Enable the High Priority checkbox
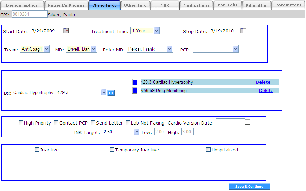The height and width of the screenshot is (191, 306). [21, 123]
